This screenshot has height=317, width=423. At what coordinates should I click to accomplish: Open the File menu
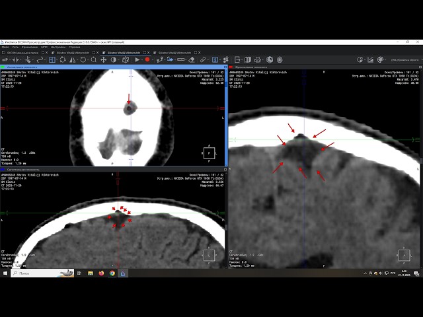pos(5,47)
